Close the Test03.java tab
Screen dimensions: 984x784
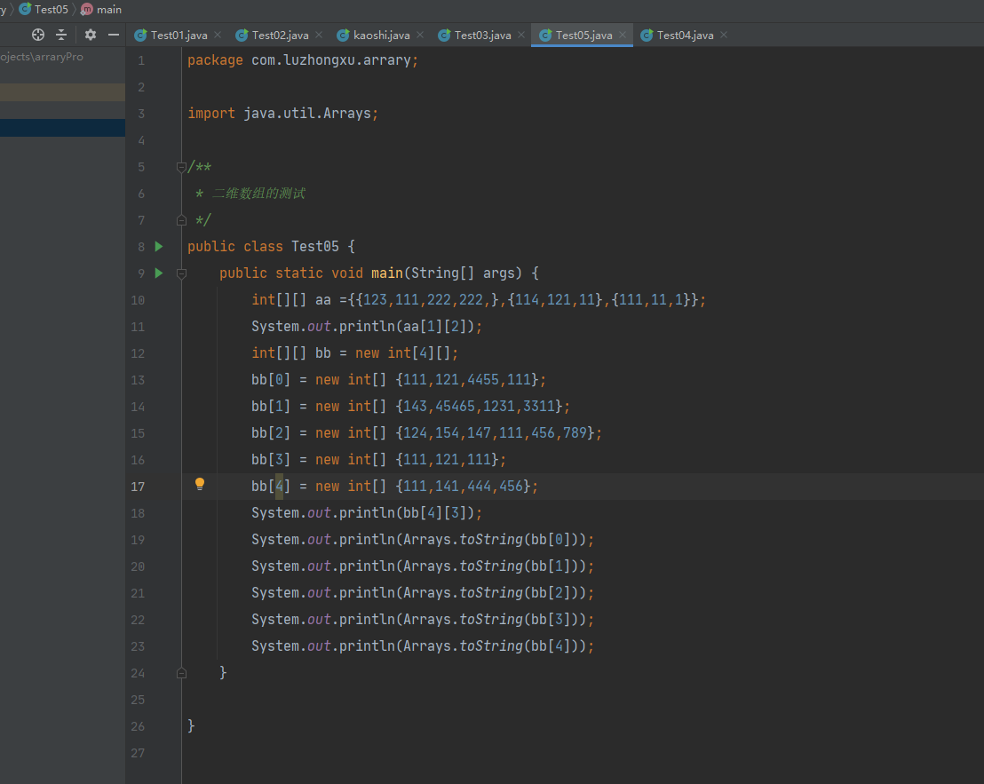click(x=521, y=36)
